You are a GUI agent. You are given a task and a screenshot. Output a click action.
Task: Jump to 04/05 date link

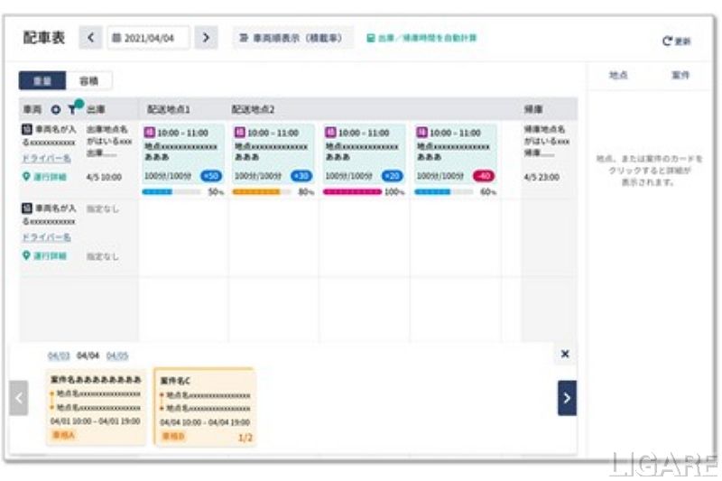(117, 355)
